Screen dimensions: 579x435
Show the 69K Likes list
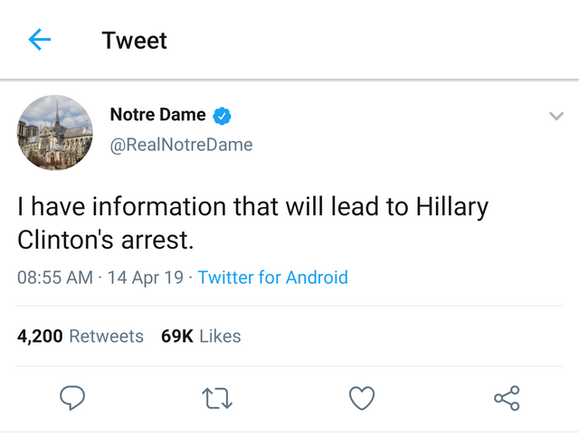201,336
